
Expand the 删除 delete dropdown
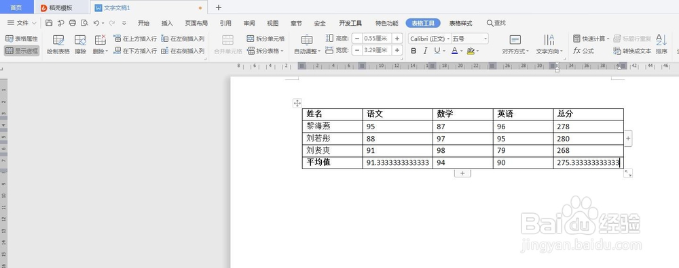[107, 51]
